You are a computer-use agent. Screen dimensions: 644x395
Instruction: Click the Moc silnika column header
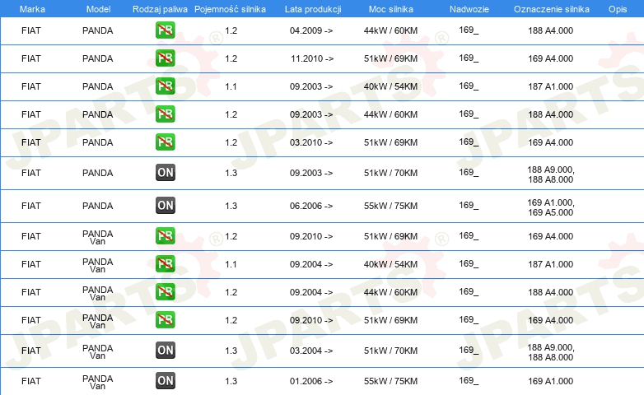point(390,9)
